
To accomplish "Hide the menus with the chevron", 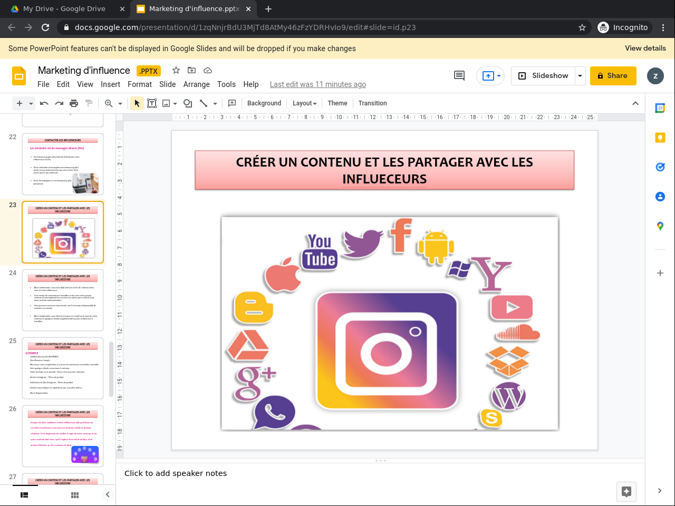I will (635, 103).
